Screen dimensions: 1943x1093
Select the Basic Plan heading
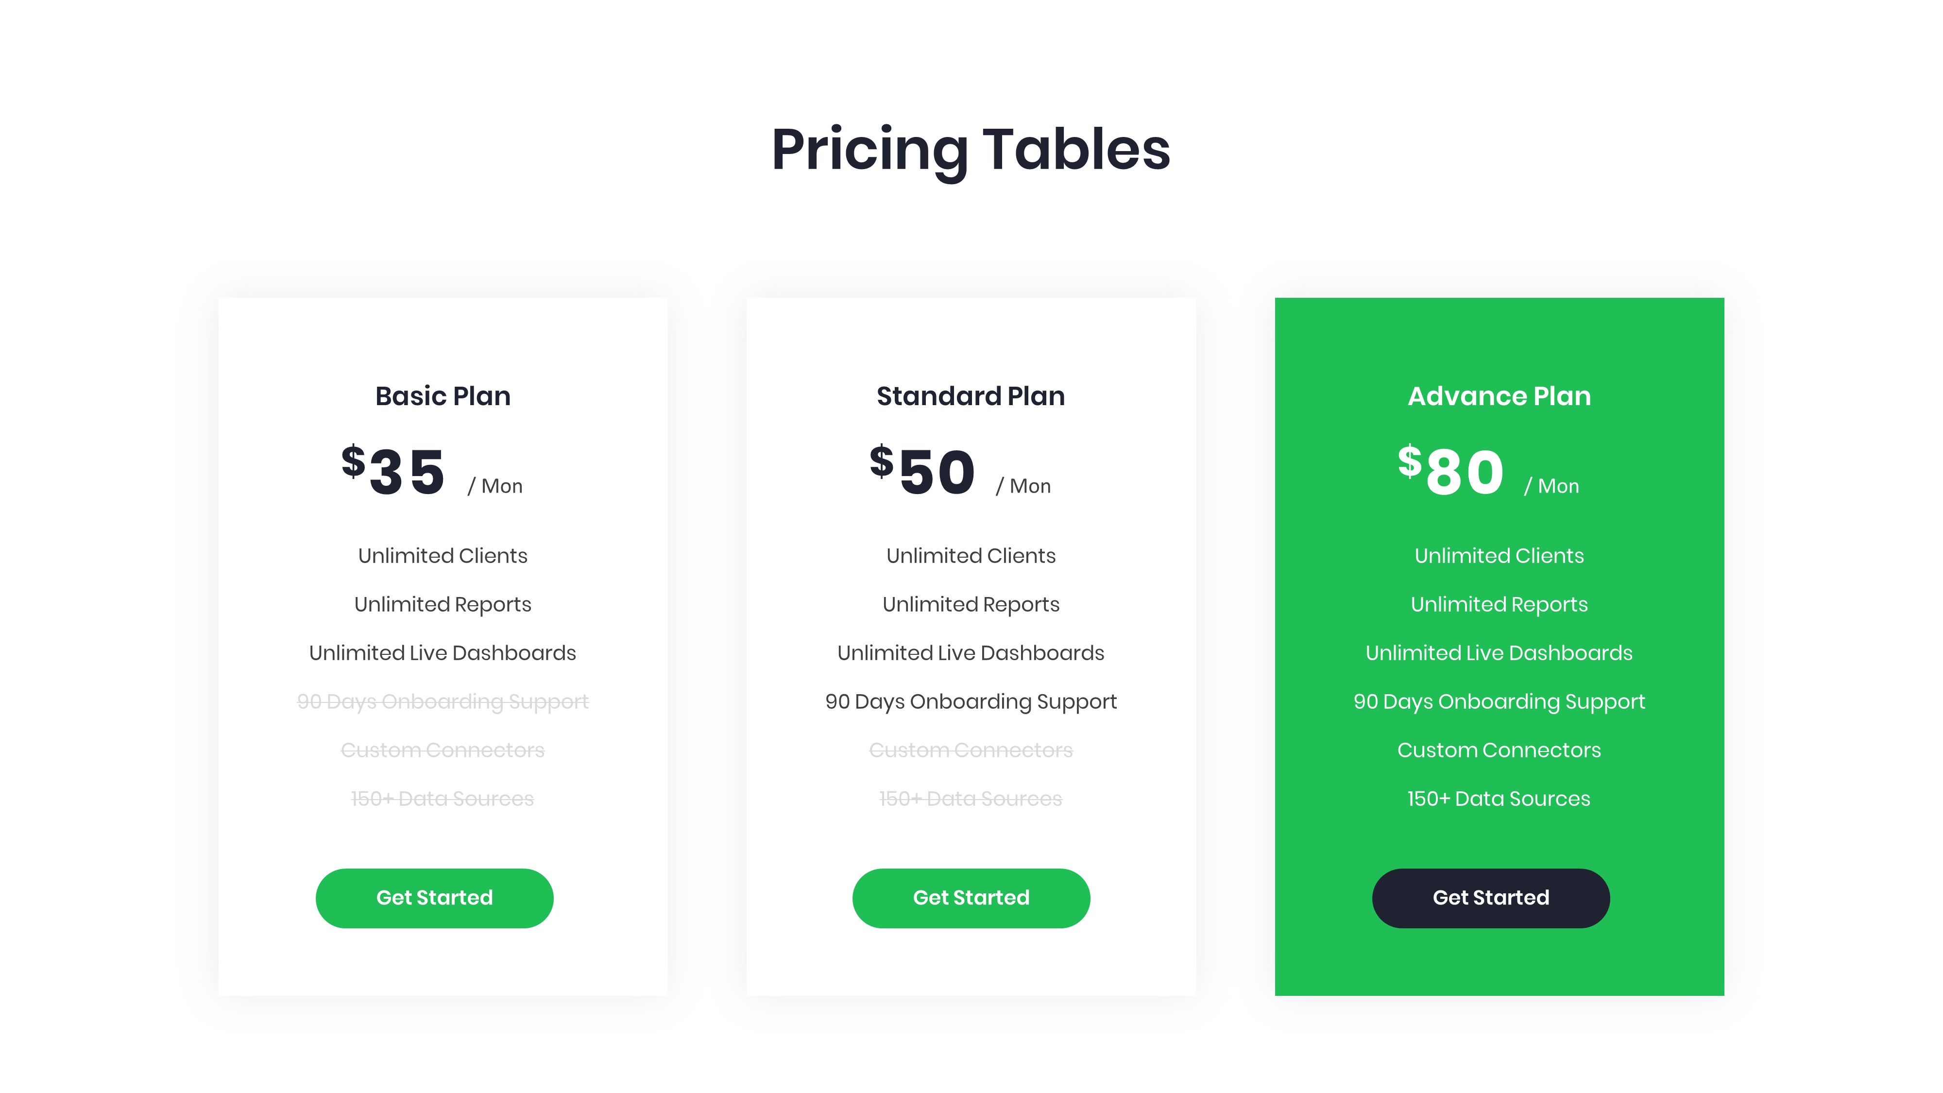pyautogui.click(x=443, y=396)
